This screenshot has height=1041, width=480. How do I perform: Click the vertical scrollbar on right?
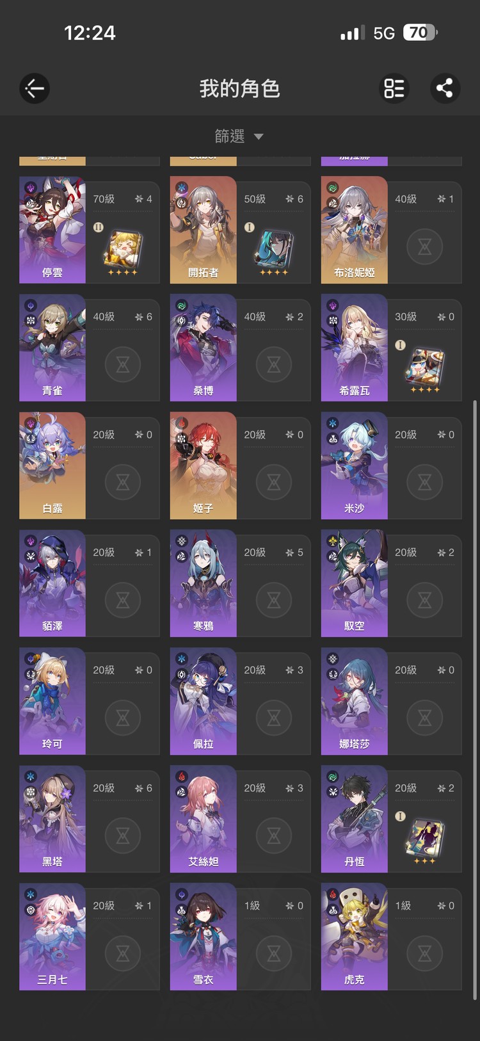(x=474, y=700)
